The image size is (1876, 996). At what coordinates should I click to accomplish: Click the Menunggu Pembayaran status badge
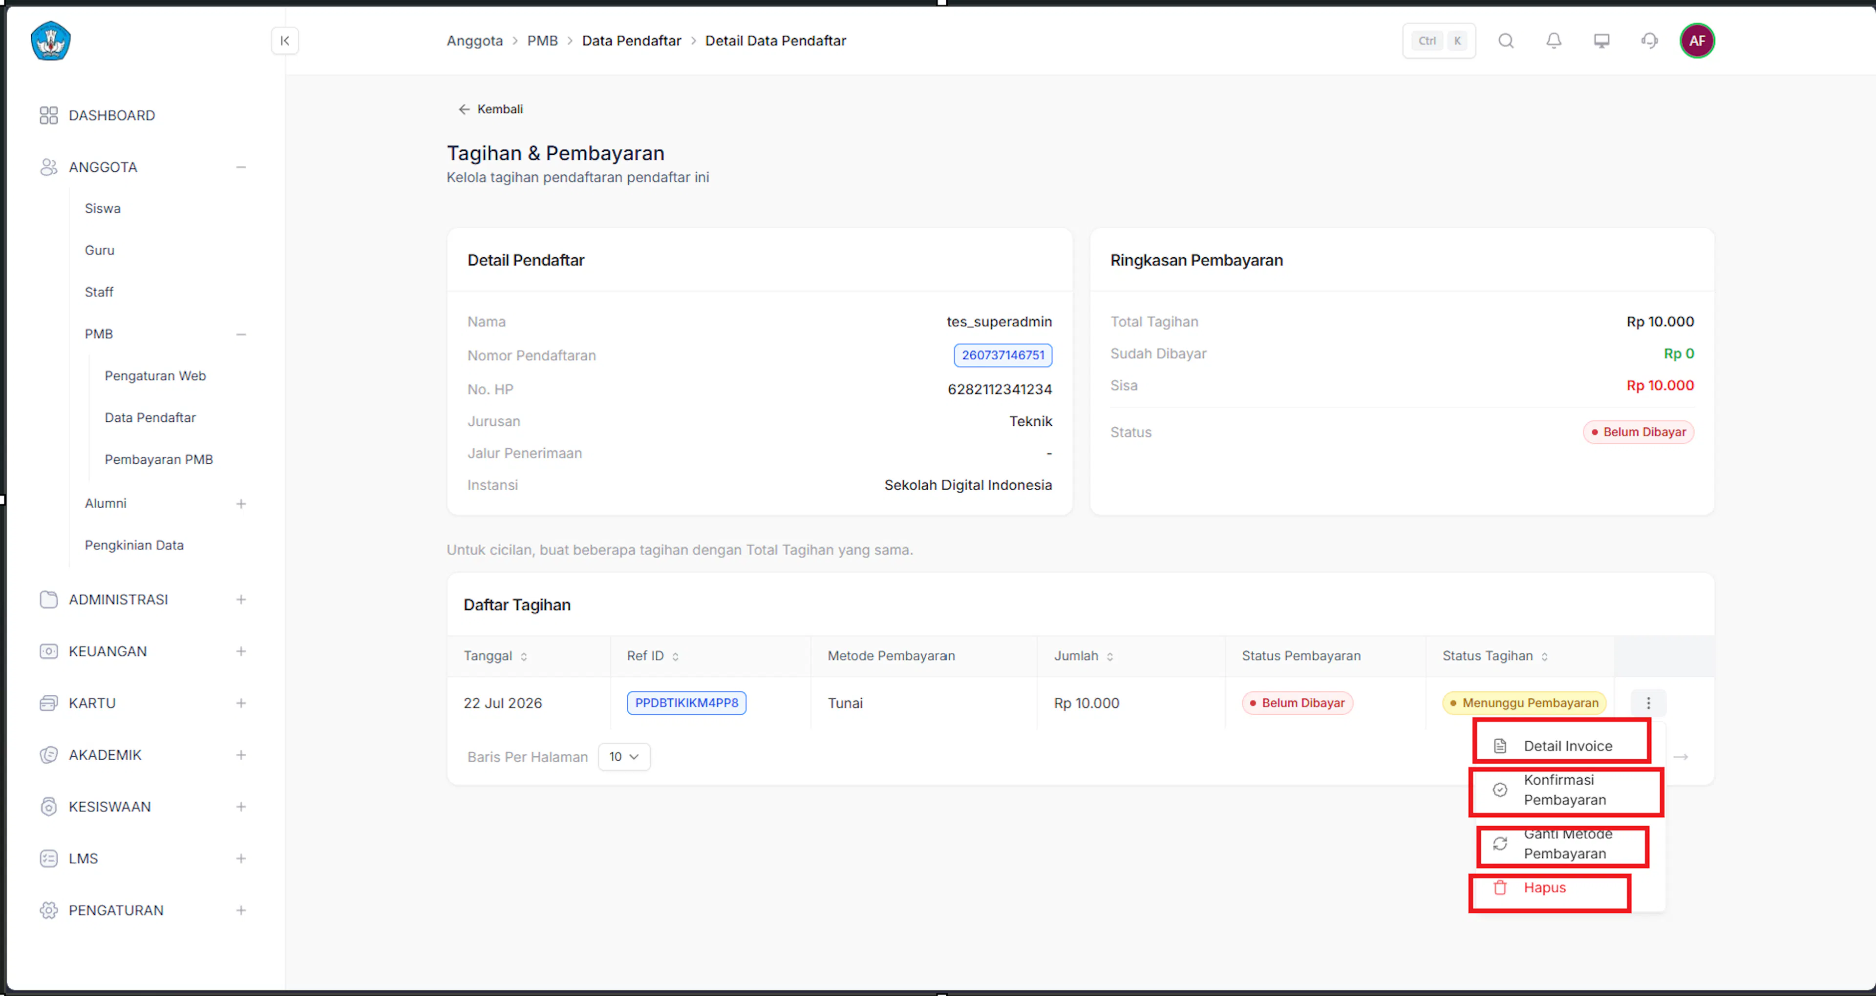point(1524,703)
